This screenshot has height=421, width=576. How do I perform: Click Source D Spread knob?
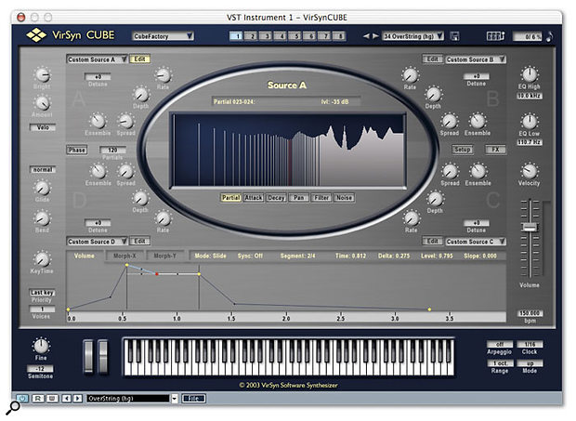click(125, 171)
